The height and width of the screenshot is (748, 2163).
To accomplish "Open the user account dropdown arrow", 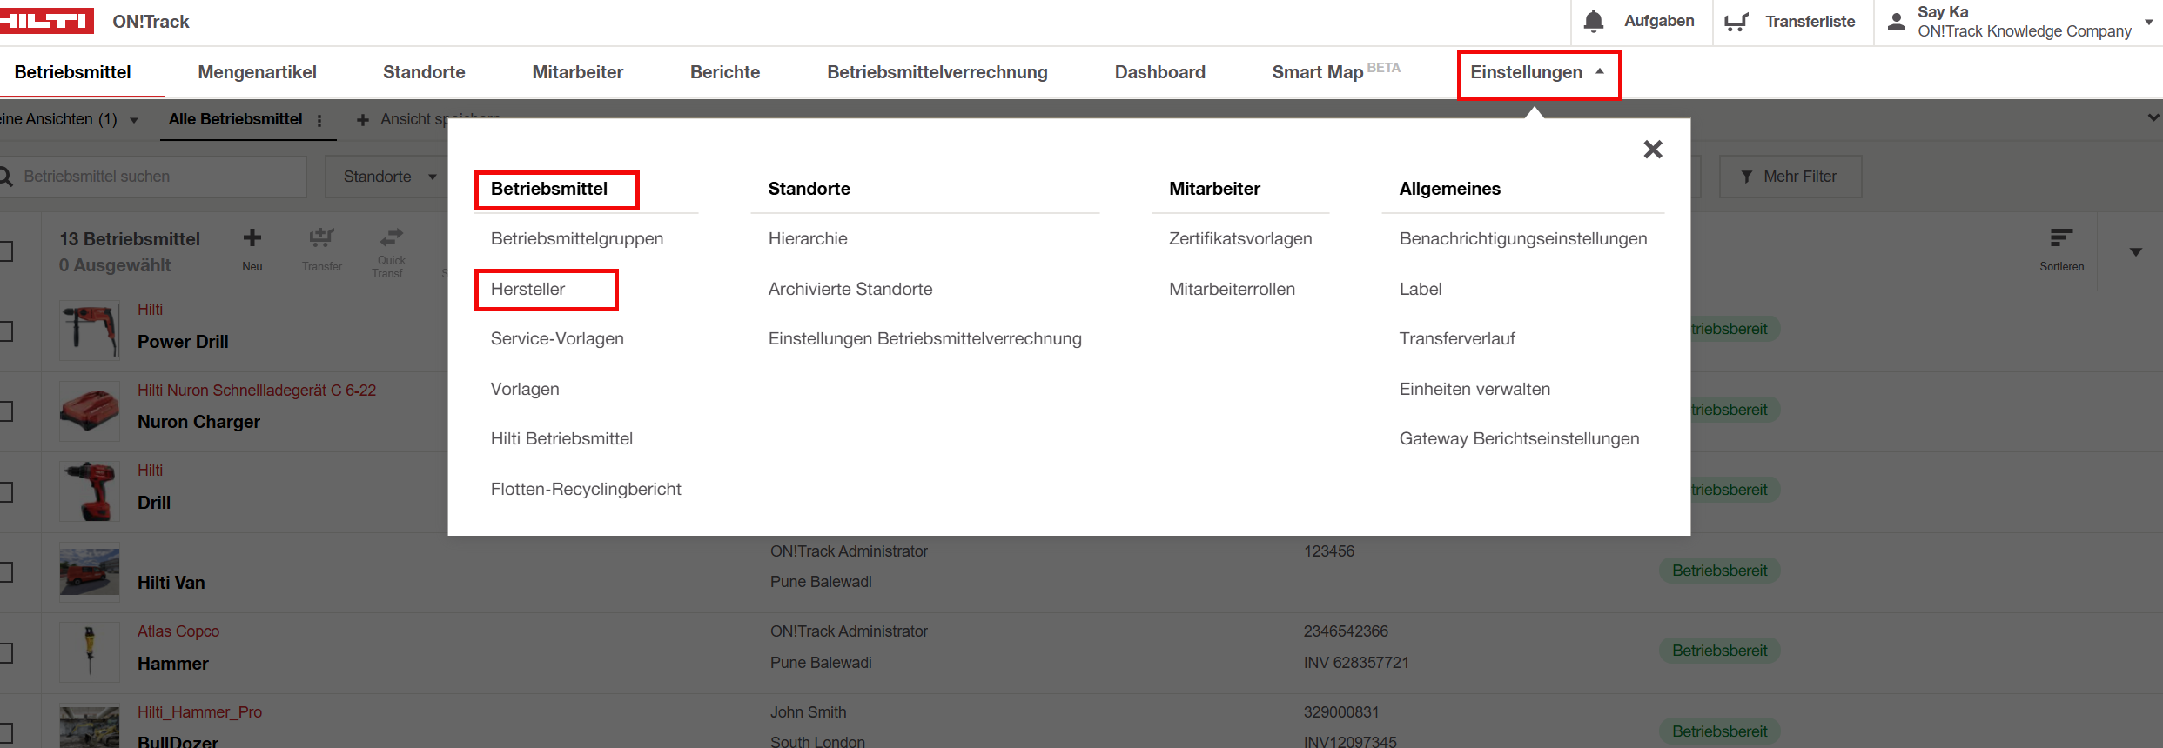I will [2148, 22].
